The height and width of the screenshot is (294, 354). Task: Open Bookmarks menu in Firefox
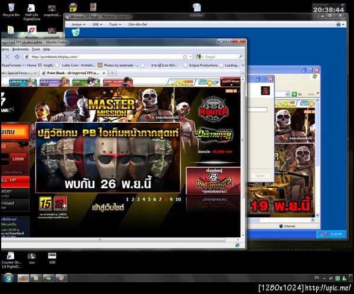(x=20, y=49)
